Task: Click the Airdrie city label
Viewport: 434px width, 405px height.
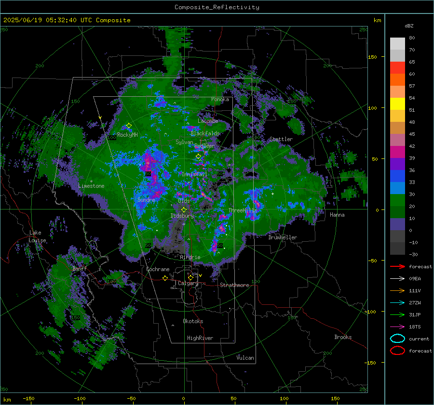Action: (190, 257)
